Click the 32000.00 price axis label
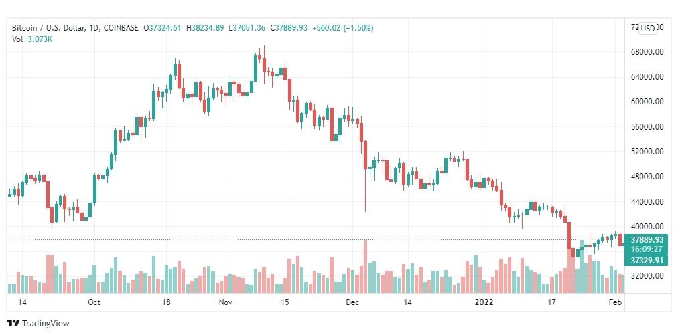This screenshot has width=678, height=335. [647, 276]
